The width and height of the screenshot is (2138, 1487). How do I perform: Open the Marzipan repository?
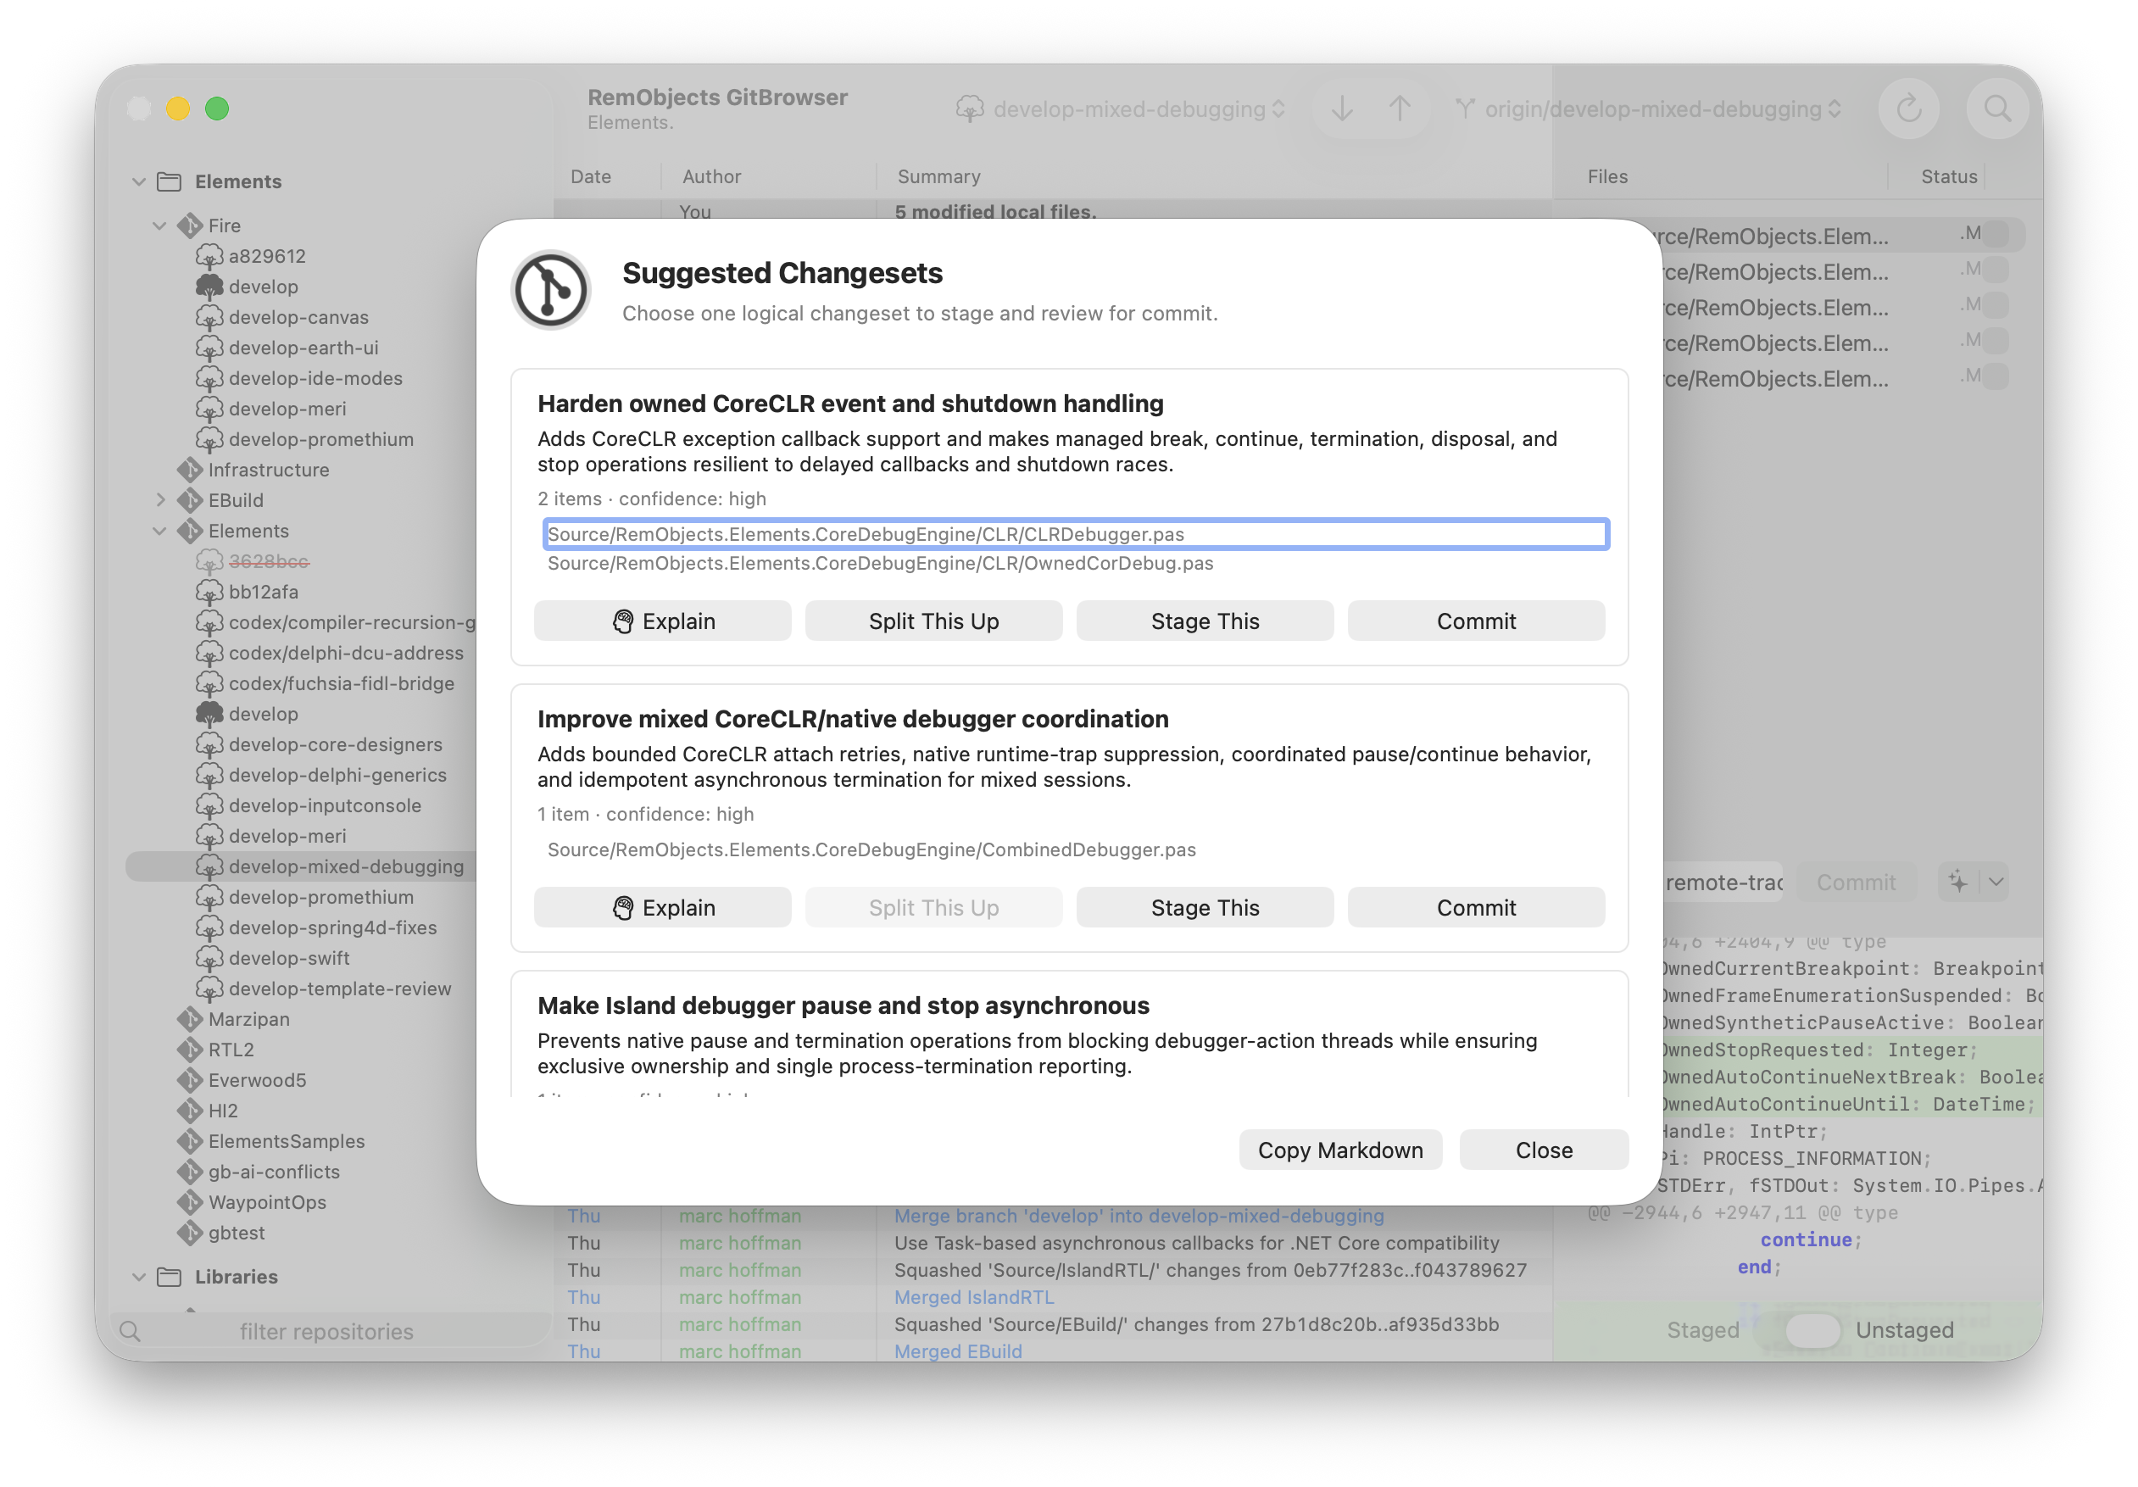point(248,1020)
